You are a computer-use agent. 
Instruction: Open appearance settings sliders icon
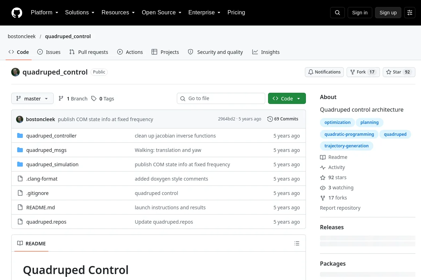[410, 13]
